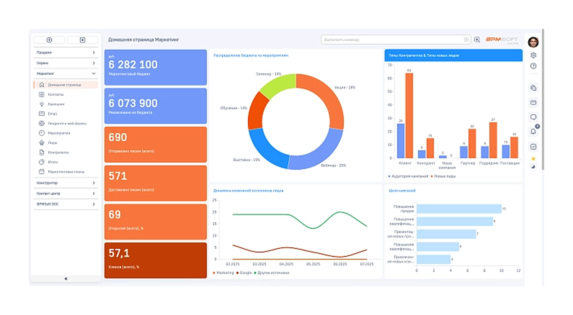Switch to dark theme with moon icon
The width and height of the screenshot is (573, 315).
[x=533, y=166]
